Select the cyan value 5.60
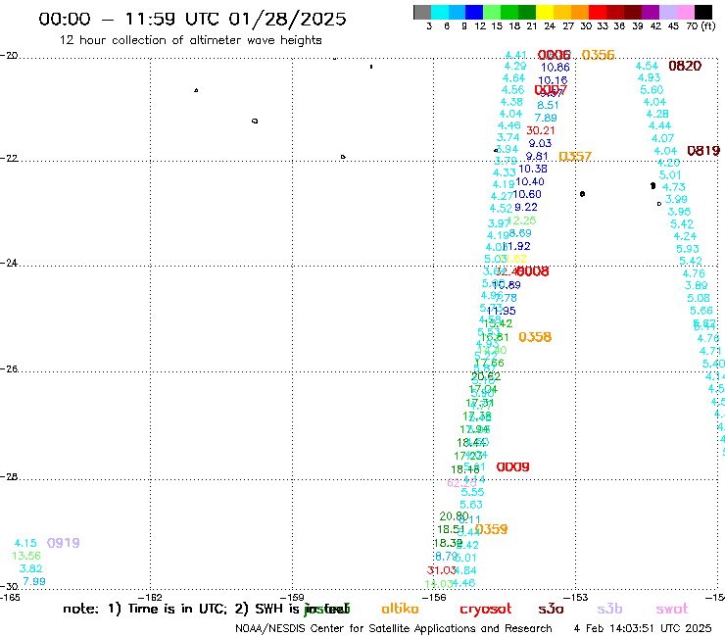Image resolution: width=725 pixels, height=637 pixels. coord(652,90)
